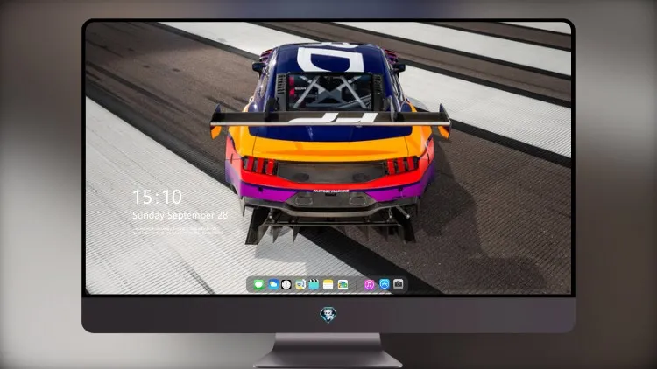Click the Sunday September 28 date text

pos(180,215)
